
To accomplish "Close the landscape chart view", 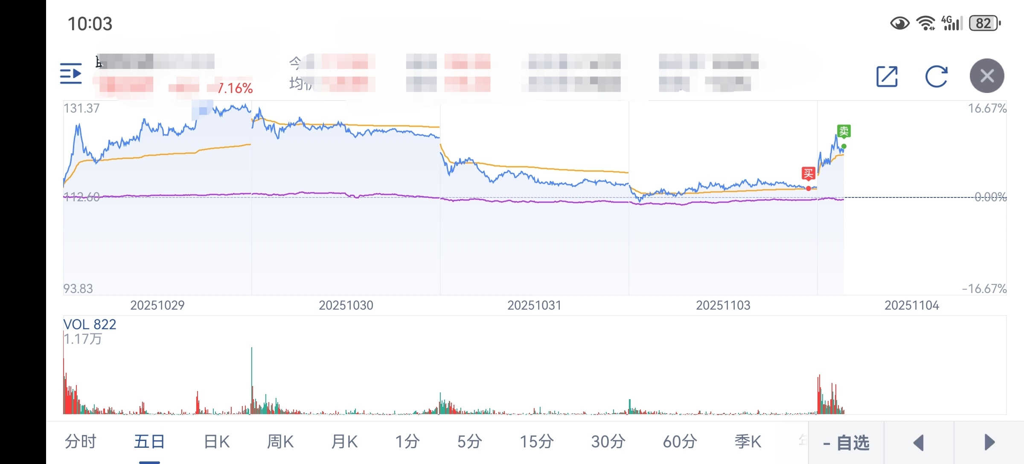I will pyautogui.click(x=986, y=76).
